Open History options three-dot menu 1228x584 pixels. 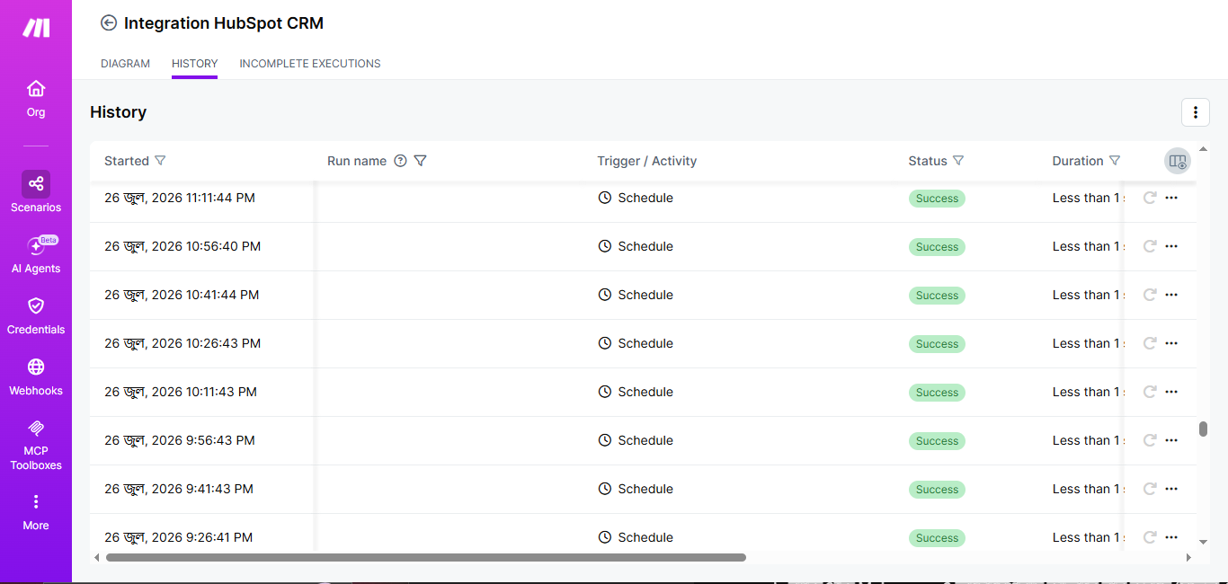click(1196, 112)
